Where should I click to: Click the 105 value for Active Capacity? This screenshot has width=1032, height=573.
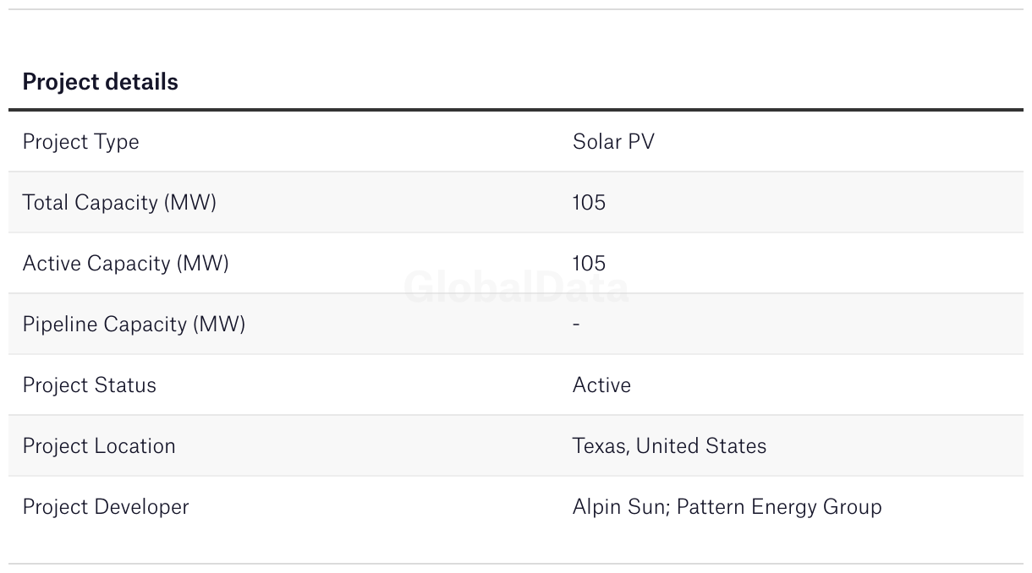(589, 264)
